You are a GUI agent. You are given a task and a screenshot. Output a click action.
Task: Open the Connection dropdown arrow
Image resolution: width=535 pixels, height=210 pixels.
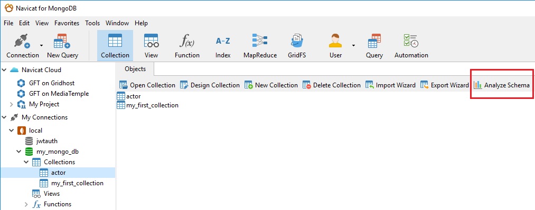pyautogui.click(x=41, y=45)
